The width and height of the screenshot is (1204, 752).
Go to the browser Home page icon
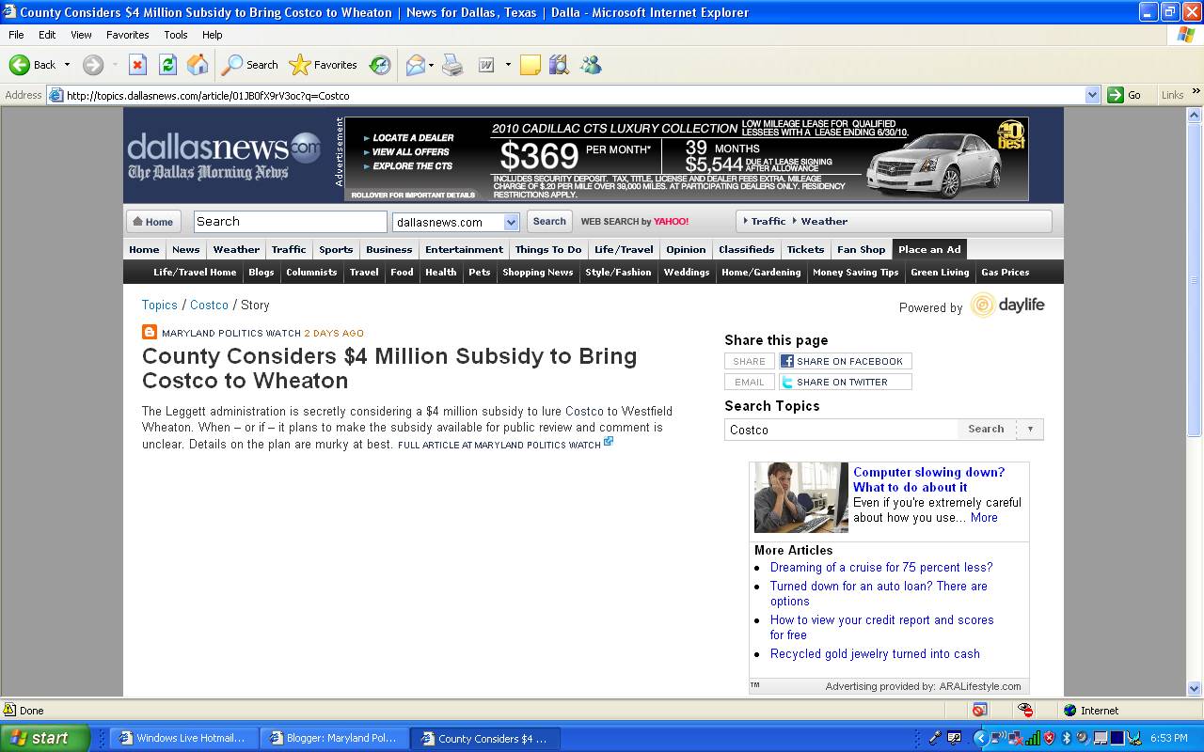[198, 65]
